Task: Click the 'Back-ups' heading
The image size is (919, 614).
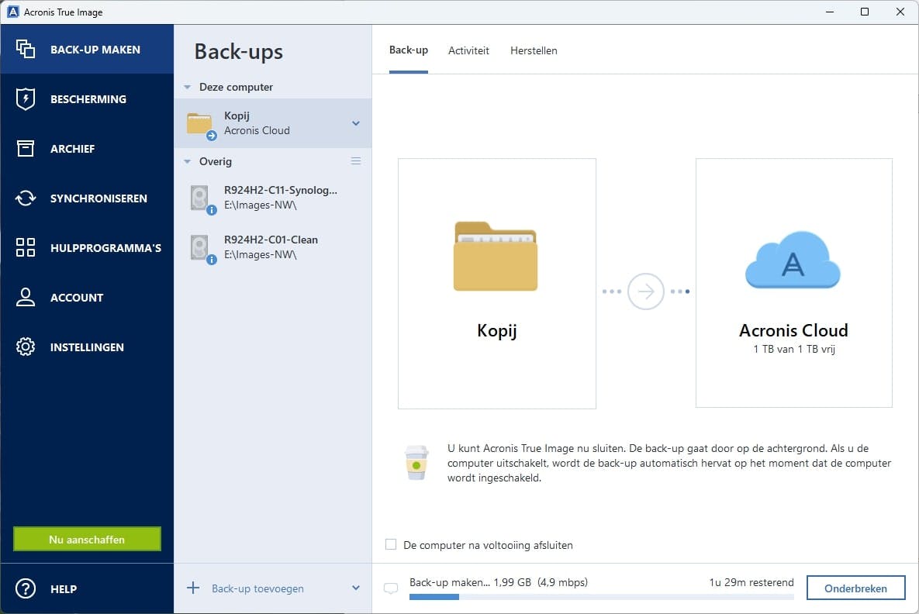Action: [x=239, y=52]
